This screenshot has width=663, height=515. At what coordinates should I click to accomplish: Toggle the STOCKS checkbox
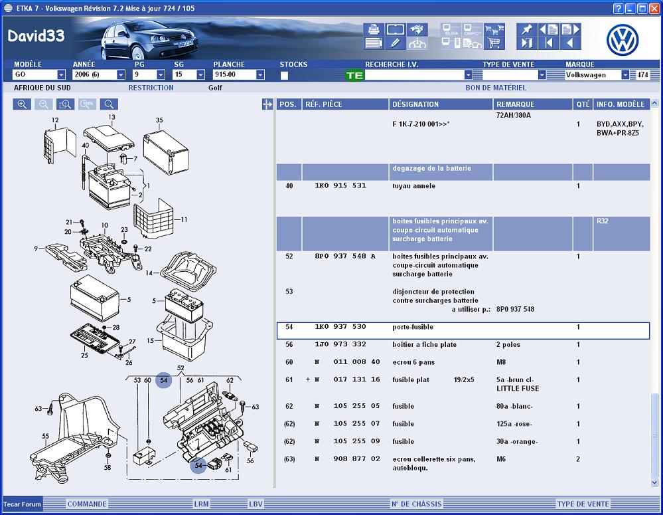coord(284,75)
